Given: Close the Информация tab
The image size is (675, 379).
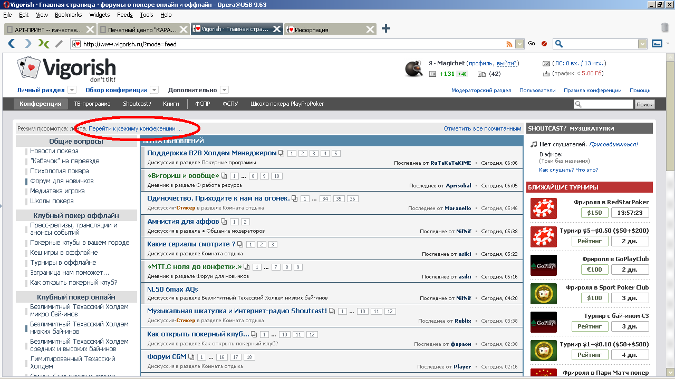Looking at the screenshot, I should click(371, 29).
